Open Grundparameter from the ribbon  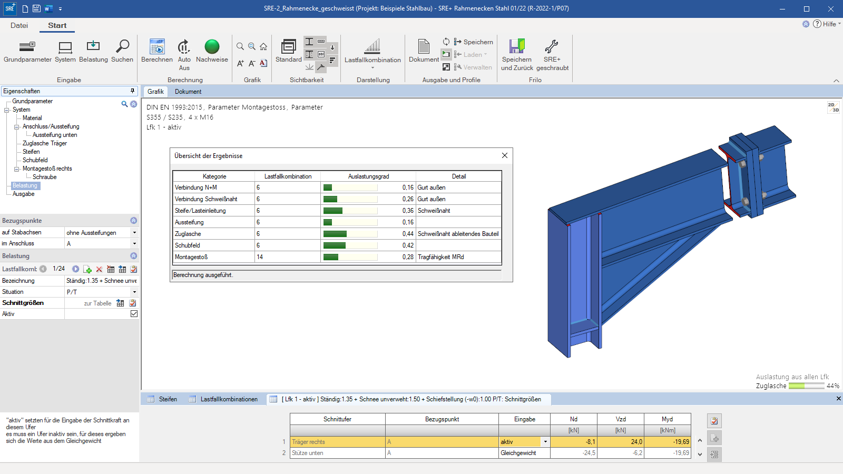[27, 52]
